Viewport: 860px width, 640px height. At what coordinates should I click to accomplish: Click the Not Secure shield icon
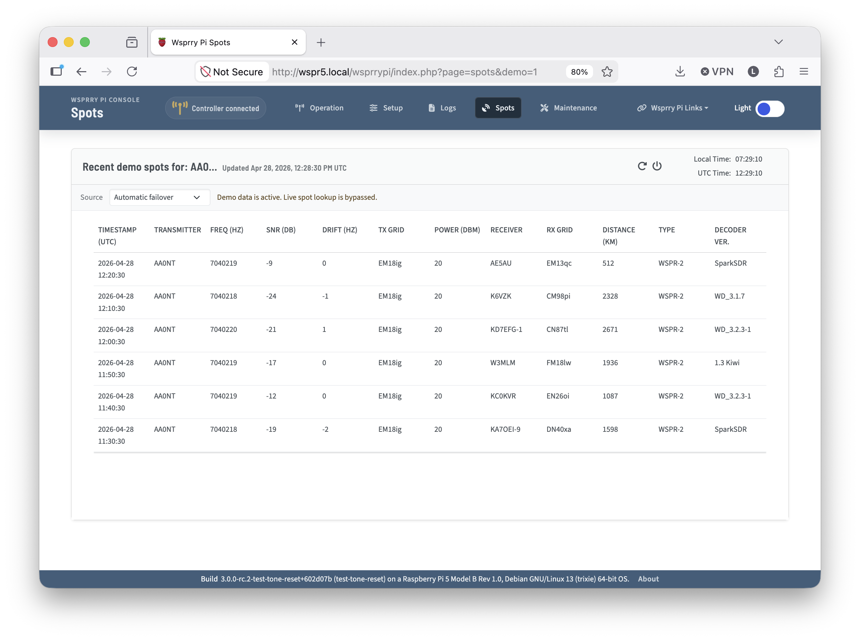[x=205, y=72]
